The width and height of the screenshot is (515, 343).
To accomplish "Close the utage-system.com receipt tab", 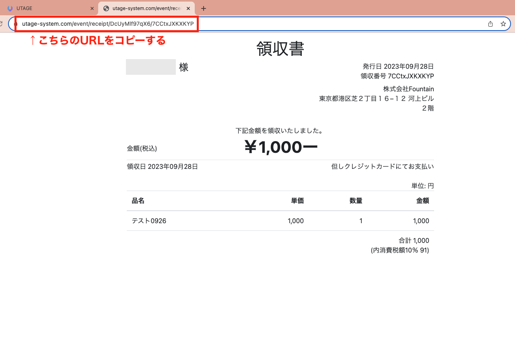I will [188, 8].
